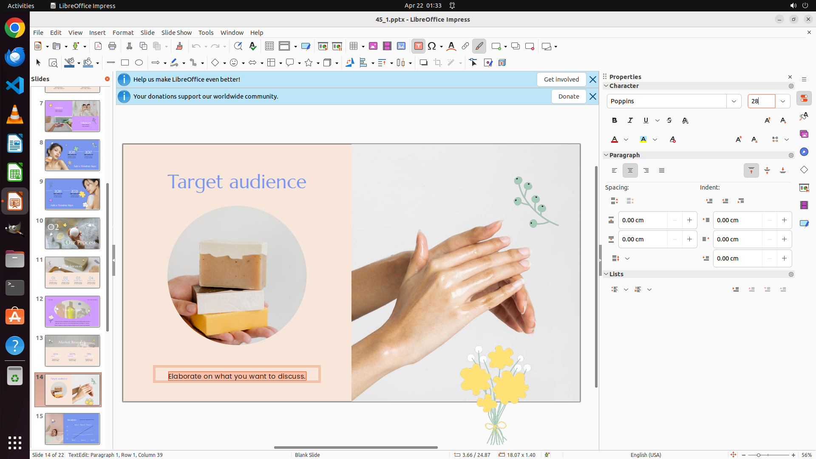Select the Ellipse shape tool
The image size is (816, 459).
click(x=139, y=63)
